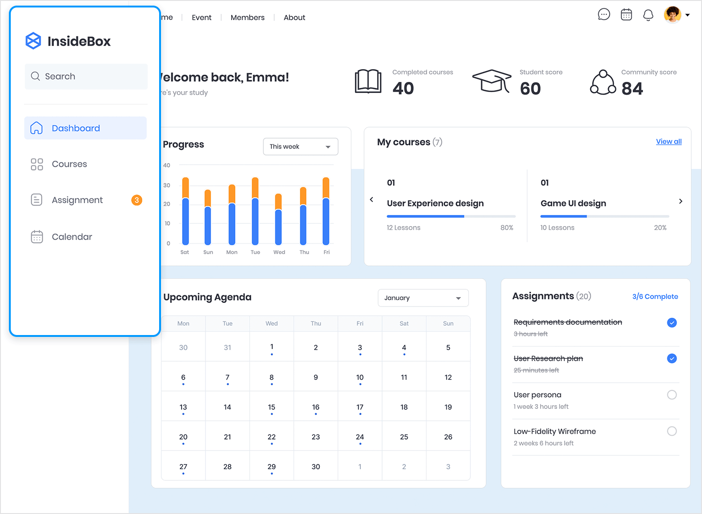
Task: Select January 15 in the calendar
Action: 271,406
